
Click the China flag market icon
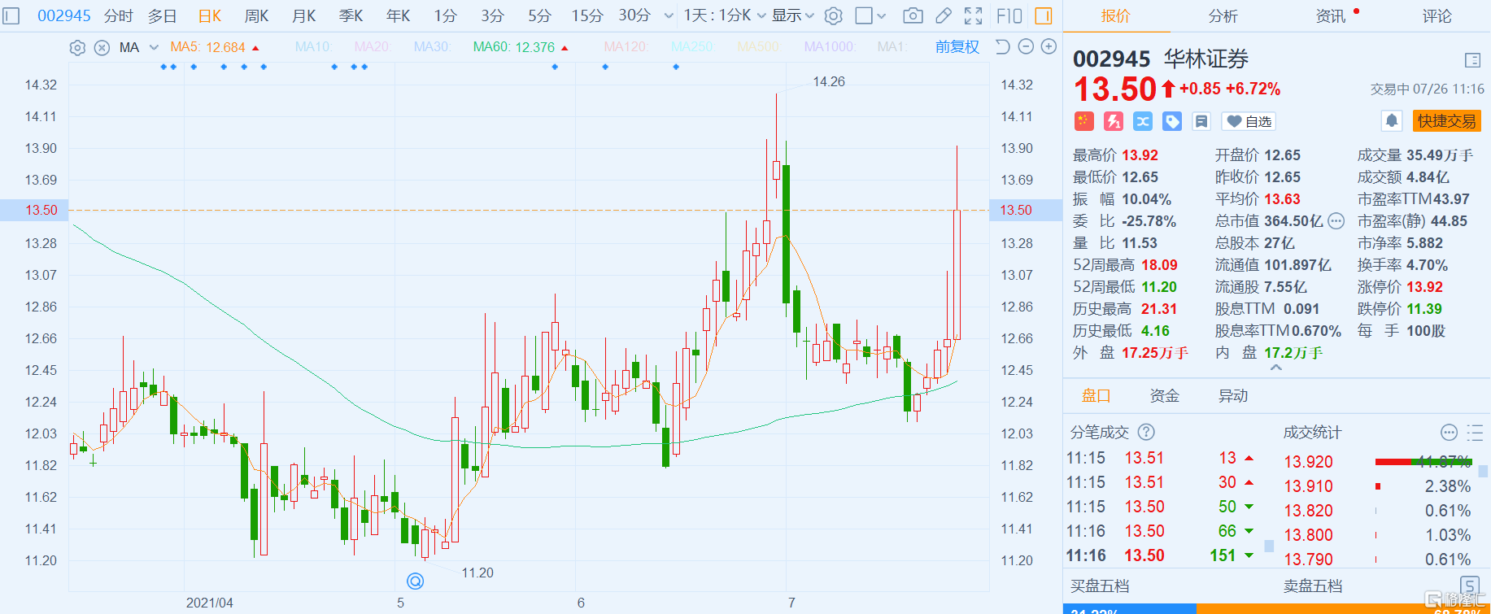coord(1083,121)
